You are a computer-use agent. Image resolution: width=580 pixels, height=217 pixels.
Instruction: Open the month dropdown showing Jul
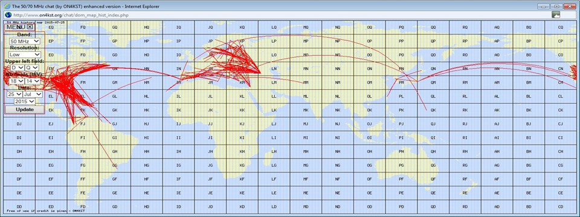(x=33, y=94)
